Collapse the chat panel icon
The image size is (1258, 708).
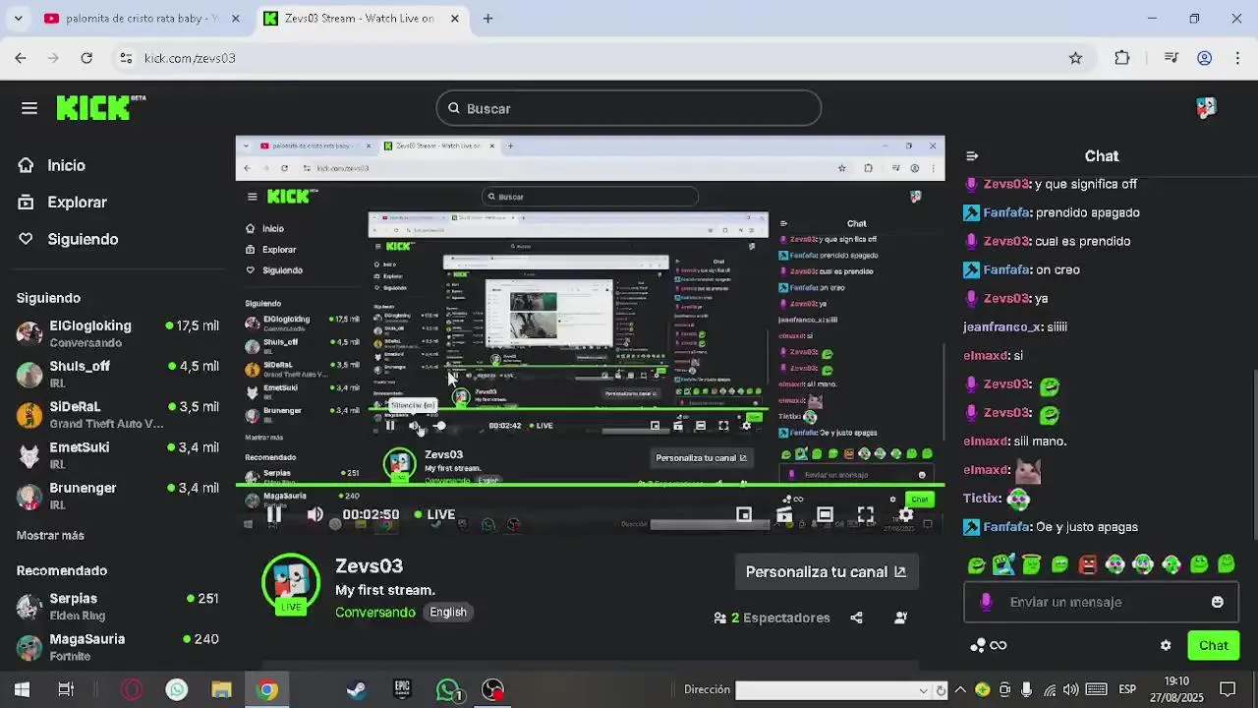coord(972,155)
